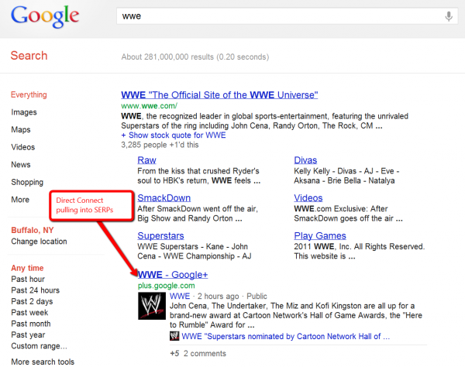This screenshot has height=367, width=465.
Task: Filter results to Past month
Action: tap(31, 324)
